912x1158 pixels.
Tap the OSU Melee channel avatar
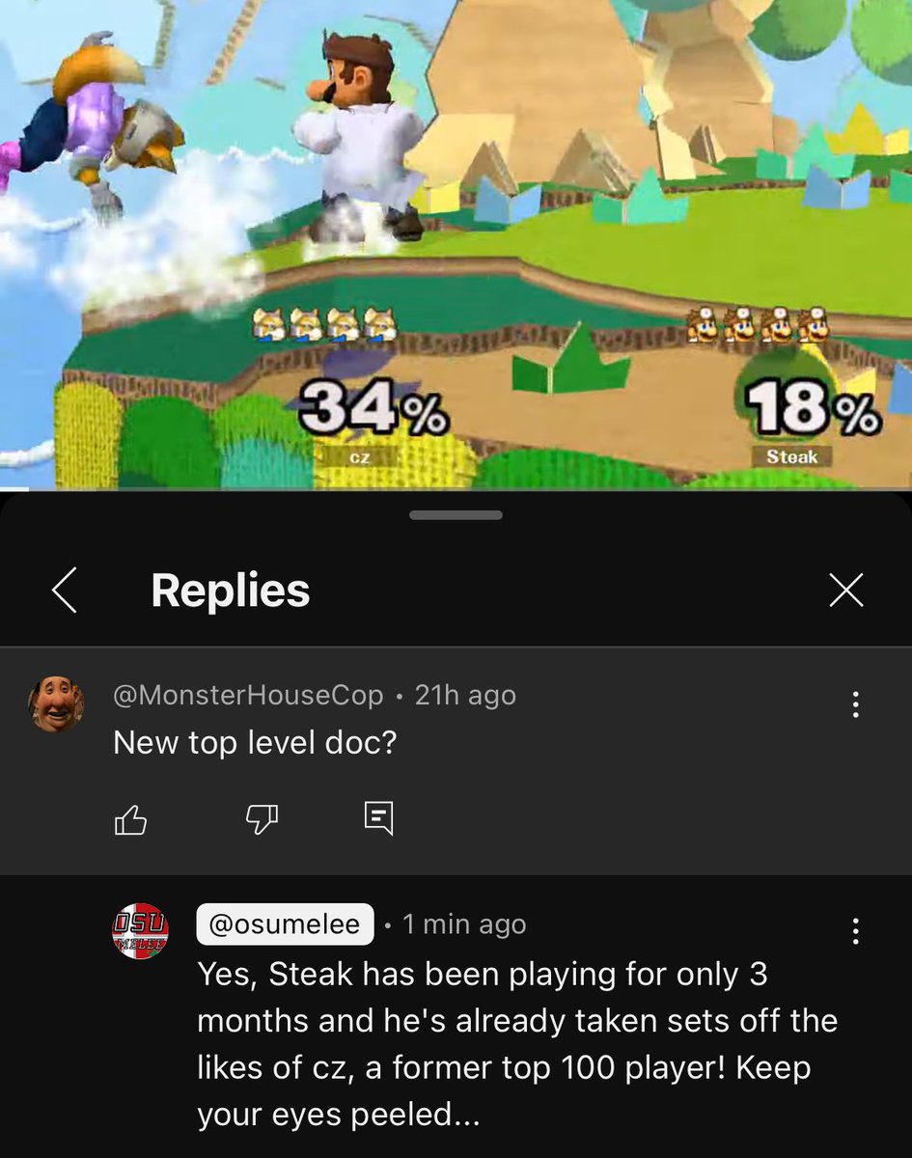141,932
